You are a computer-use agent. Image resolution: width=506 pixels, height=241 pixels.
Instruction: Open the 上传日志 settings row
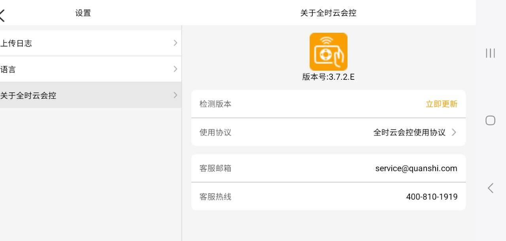91,43
